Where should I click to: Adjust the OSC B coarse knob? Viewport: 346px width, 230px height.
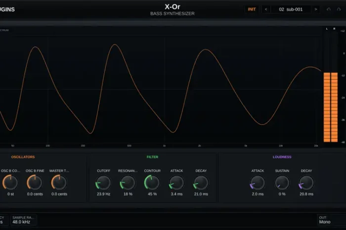click(10, 183)
